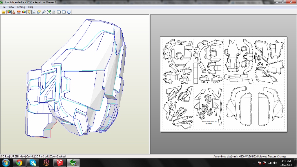The width and height of the screenshot is (297, 167).
Task: Open the View menu
Action: (11, 7)
